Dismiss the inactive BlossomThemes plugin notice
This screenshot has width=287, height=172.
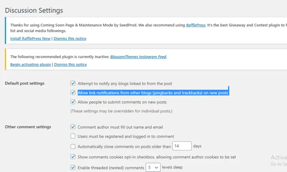[70, 65]
